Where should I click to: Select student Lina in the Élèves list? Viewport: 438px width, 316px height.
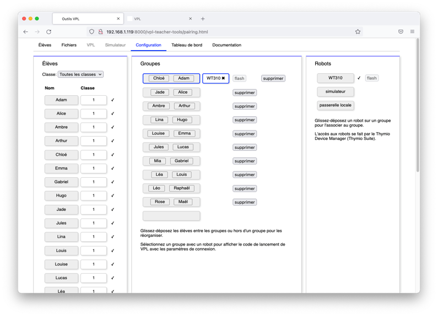(x=61, y=237)
